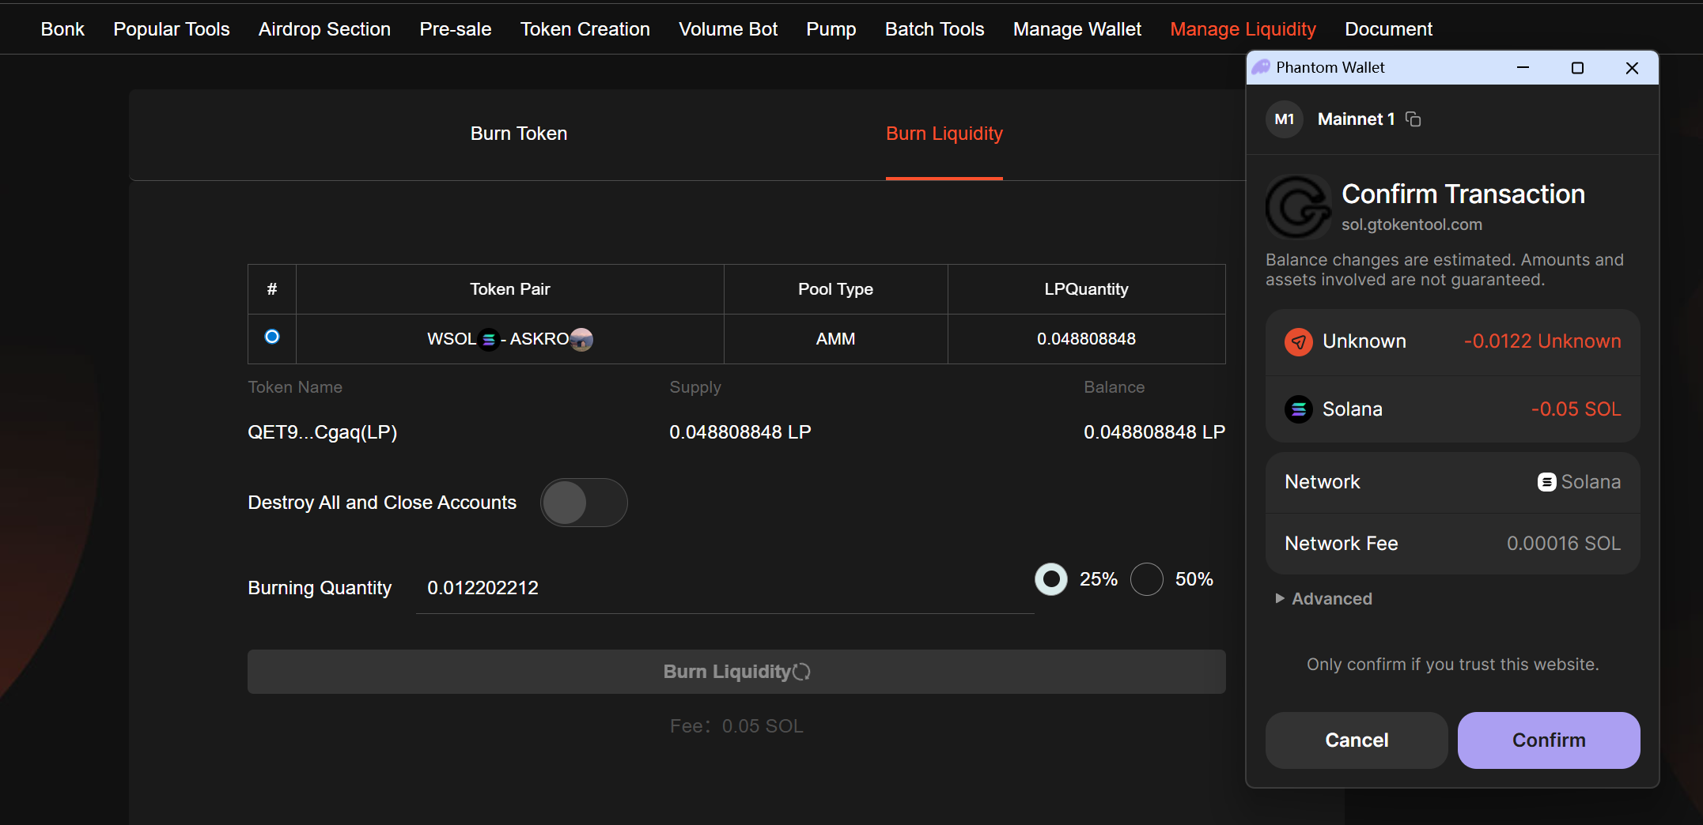Expand the Advanced section in wallet

(1324, 599)
